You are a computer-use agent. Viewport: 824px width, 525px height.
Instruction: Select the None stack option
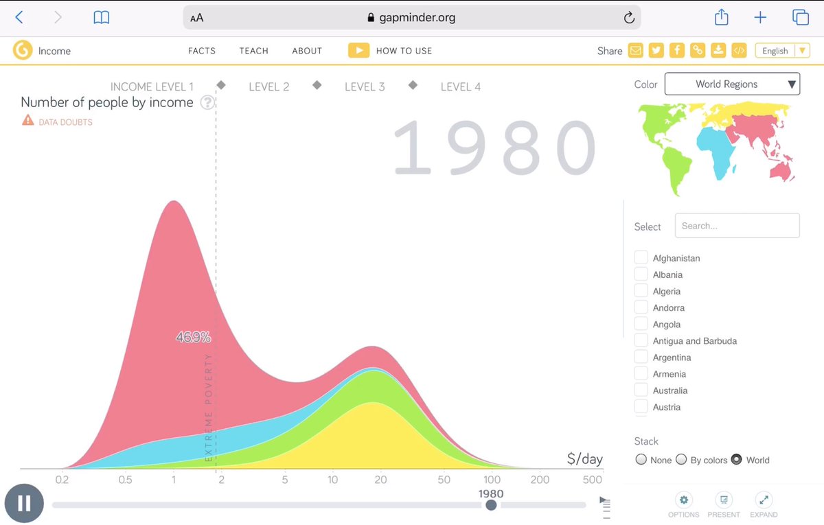[x=641, y=460]
